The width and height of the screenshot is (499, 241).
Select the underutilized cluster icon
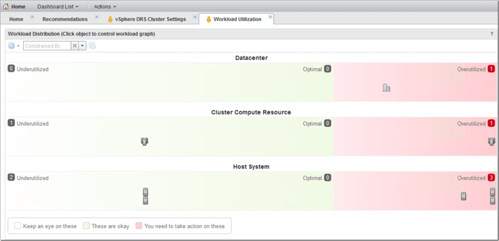pyautogui.click(x=144, y=141)
